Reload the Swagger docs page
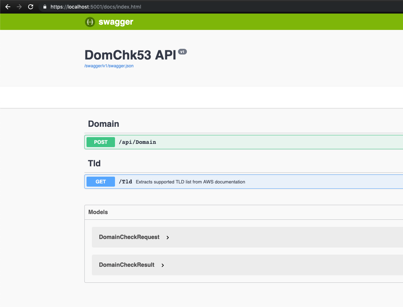The width and height of the screenshot is (403, 307). (x=31, y=7)
